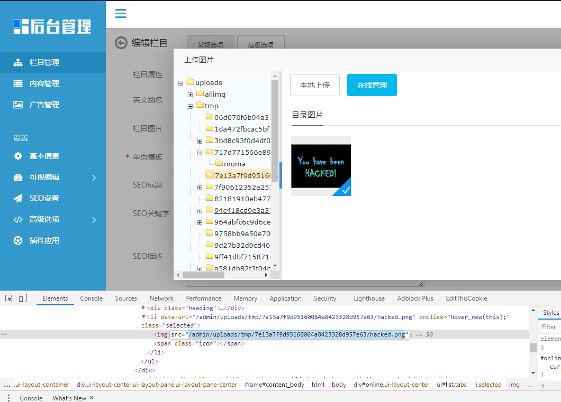This screenshot has width=561, height=402.
Task: Click the folder tree horizontal scrollbar
Action: pyautogui.click(x=222, y=275)
